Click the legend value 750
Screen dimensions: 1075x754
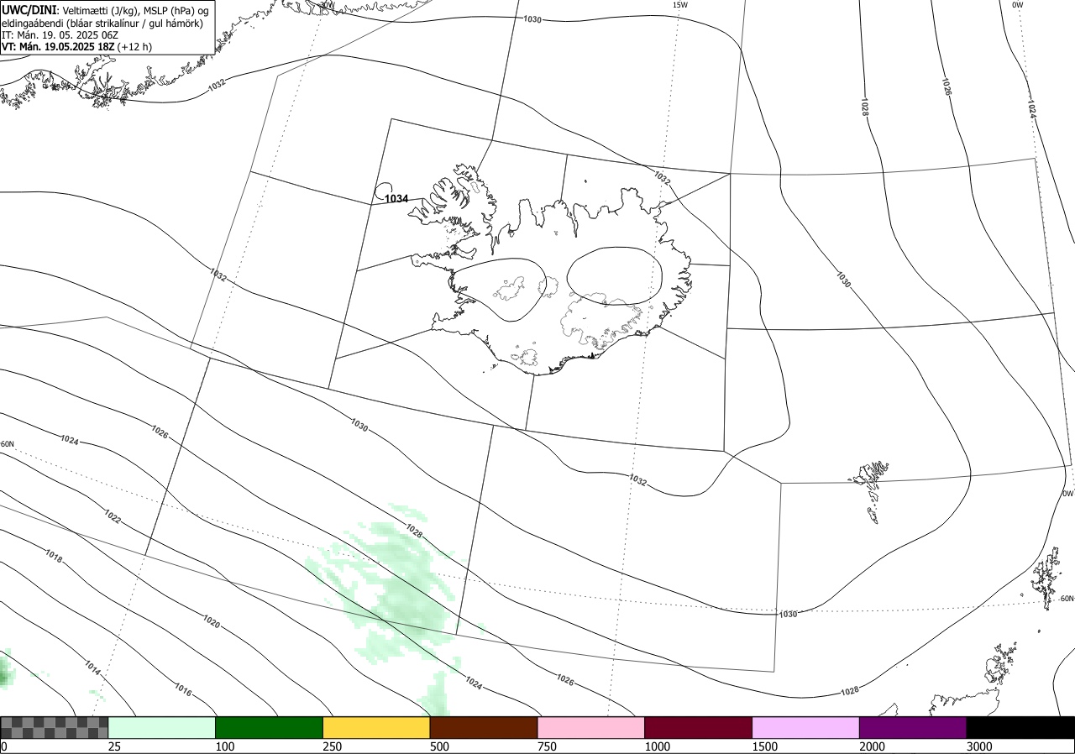548,746
